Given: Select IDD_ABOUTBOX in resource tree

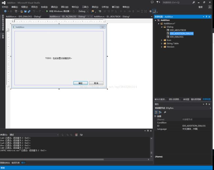Looking at the screenshot, I should (178, 30).
